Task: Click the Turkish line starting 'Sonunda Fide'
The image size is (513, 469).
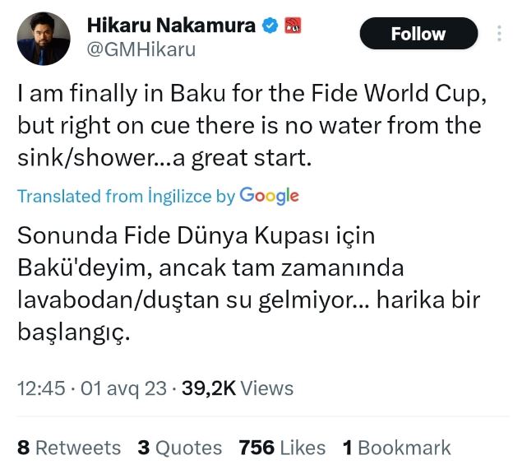Action: click(196, 236)
